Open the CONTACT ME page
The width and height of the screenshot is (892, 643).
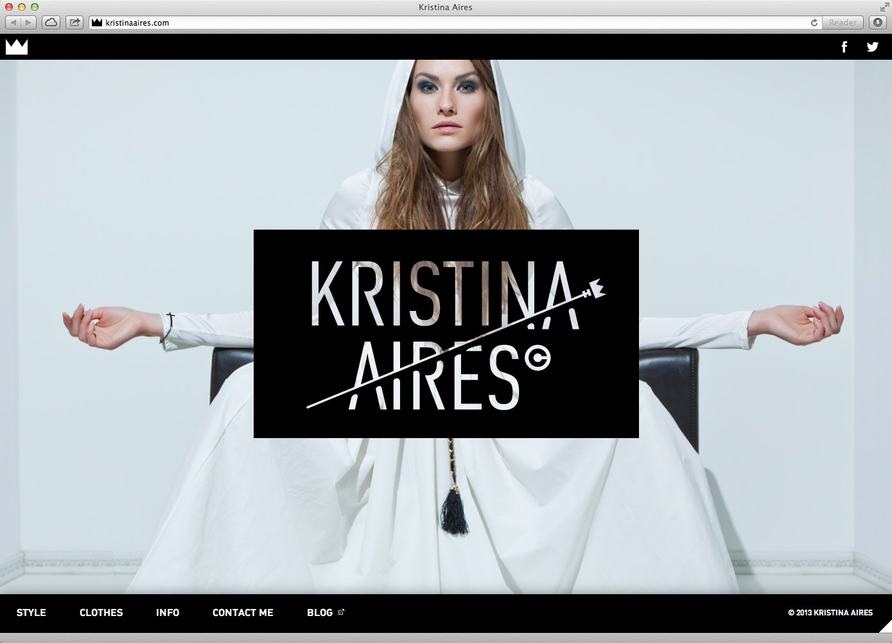click(243, 613)
